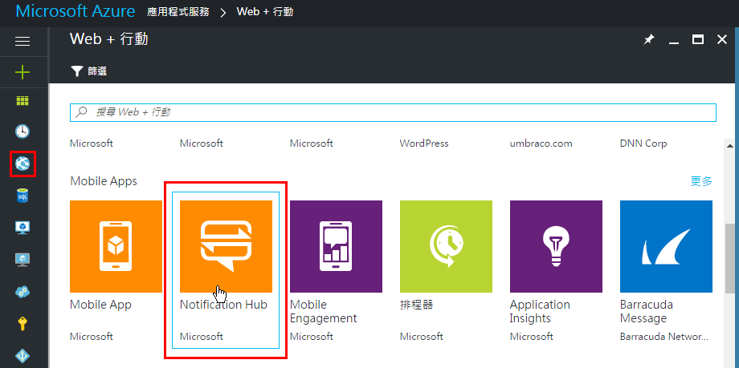
Task: Select the 排程器 scheduler tile
Action: click(446, 271)
